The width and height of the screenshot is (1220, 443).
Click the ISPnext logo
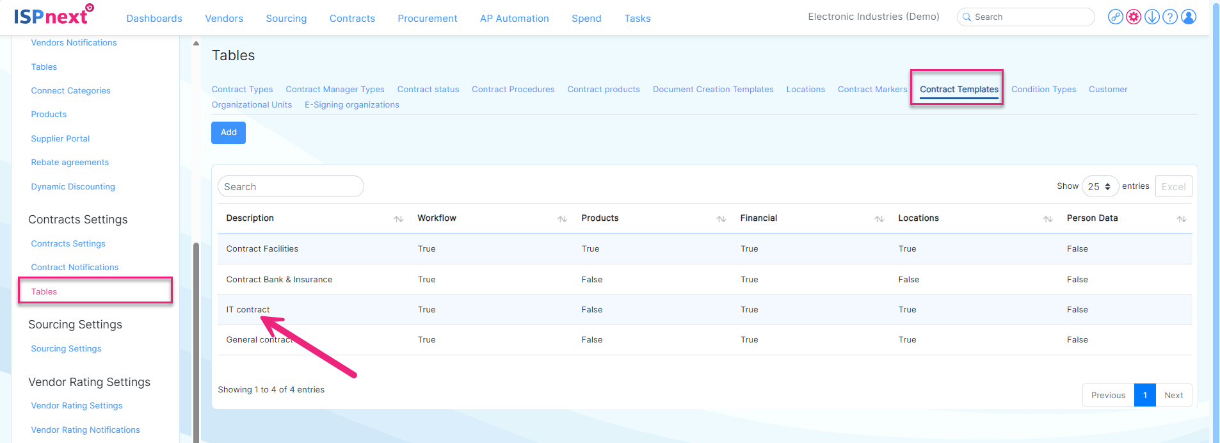(x=54, y=15)
